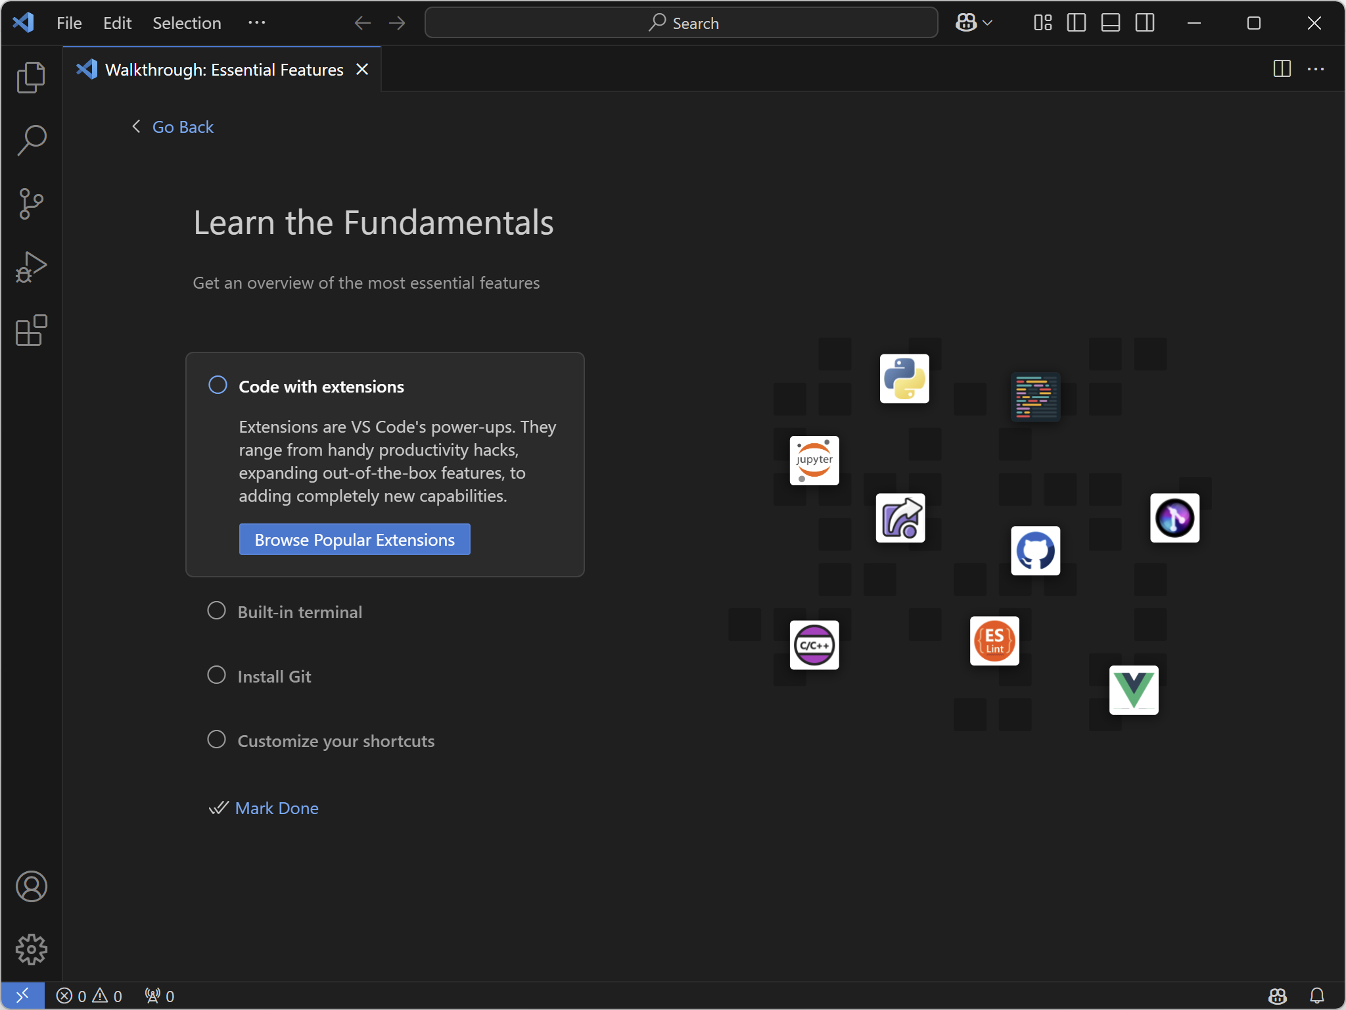Image resolution: width=1346 pixels, height=1010 pixels.
Task: Open the overflow menu ellipsis in menu bar
Action: point(256,23)
